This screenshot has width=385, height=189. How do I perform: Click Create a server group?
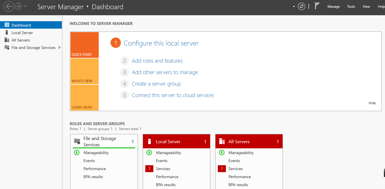pos(156,84)
